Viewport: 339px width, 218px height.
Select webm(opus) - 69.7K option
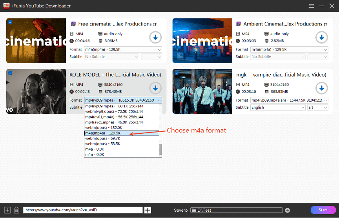(122, 138)
